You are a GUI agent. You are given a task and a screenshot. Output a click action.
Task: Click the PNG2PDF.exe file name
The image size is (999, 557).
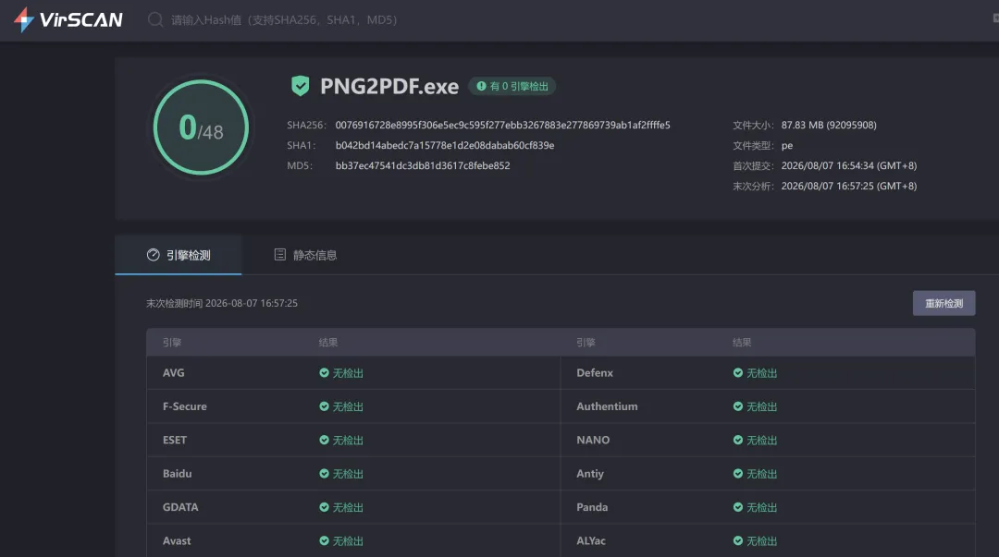(x=389, y=86)
